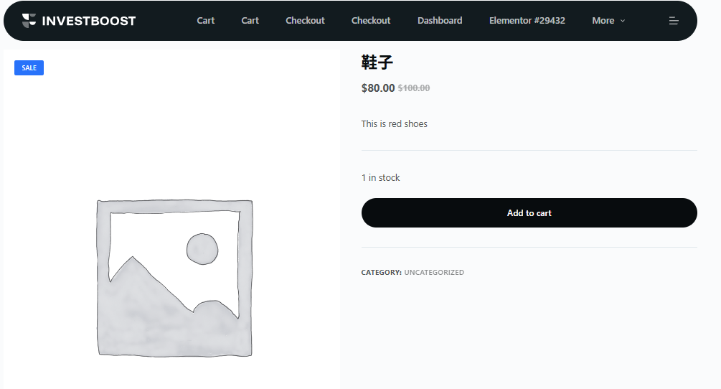Click the placeholder product image
721x389 pixels.
[174, 278]
